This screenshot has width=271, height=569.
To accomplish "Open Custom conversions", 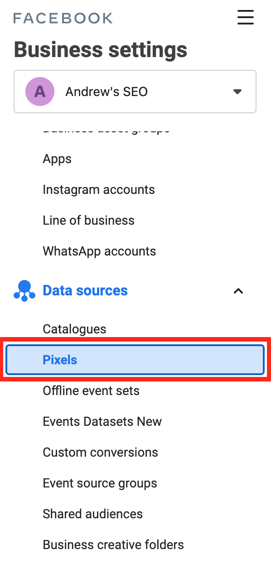I will (x=100, y=452).
